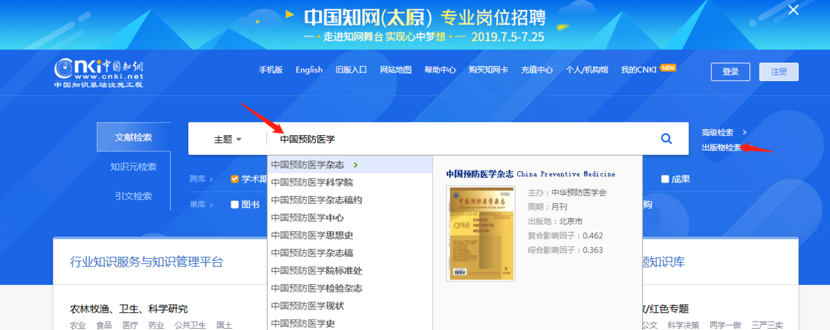Switch to 知识元检索 tab
Viewport: 830px width, 330px height.
[133, 167]
